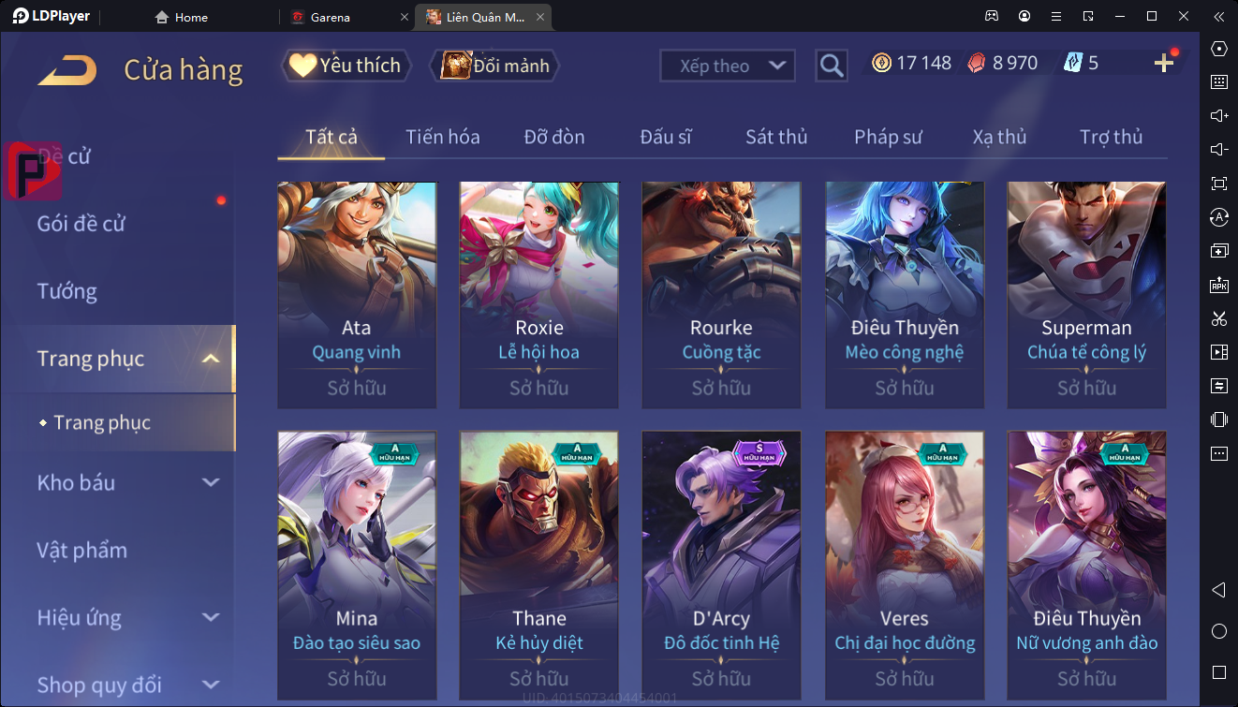Viewport: 1238px width, 707px height.
Task: Select the Superman Chúa tể công lý skin
Action: tap(1086, 295)
